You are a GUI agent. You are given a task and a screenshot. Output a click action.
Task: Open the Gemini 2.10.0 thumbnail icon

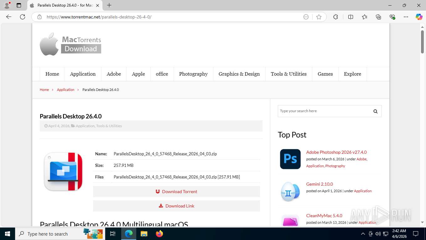point(290,191)
